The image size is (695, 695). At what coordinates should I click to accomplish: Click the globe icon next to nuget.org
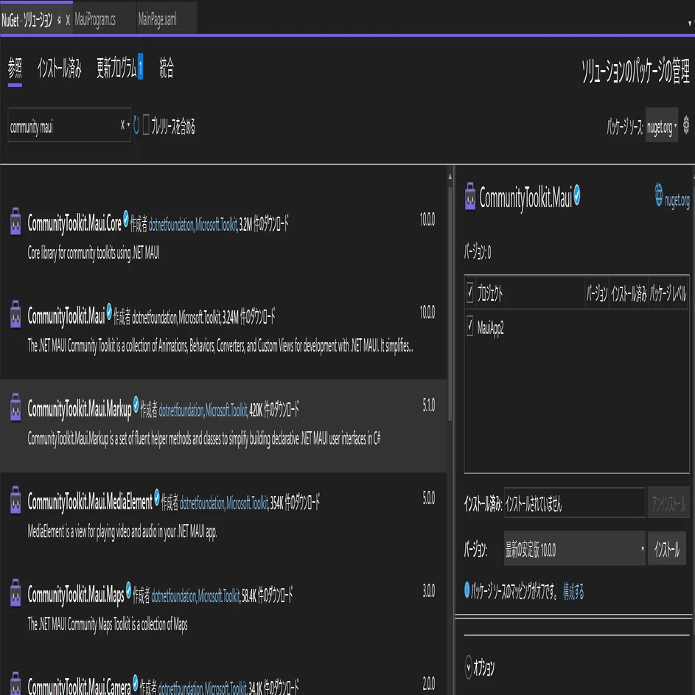coord(659,195)
